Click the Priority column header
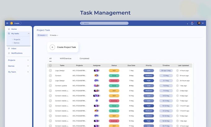This screenshot has height=127, width=211. tap(149, 66)
